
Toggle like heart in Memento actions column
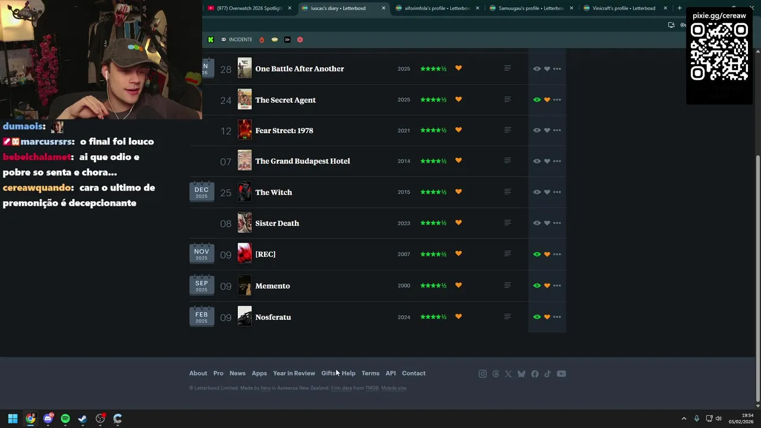coord(547,286)
